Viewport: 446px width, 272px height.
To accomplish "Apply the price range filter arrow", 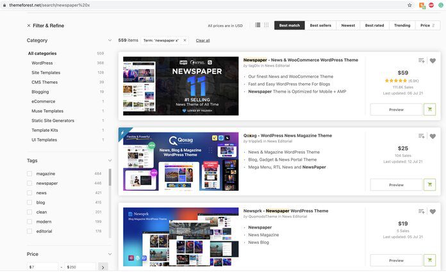I will [x=103, y=267].
